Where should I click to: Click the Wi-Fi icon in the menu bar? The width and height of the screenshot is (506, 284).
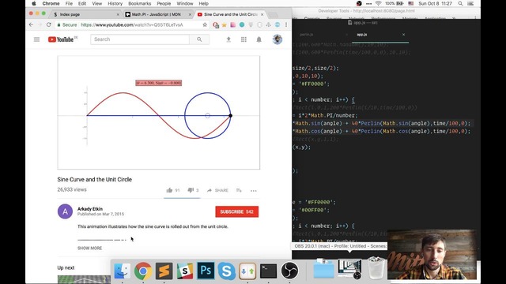378,3
